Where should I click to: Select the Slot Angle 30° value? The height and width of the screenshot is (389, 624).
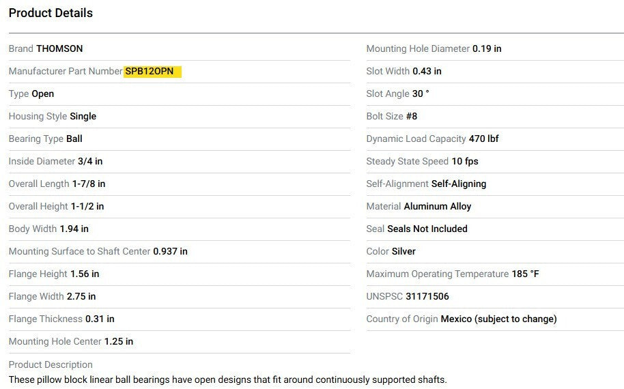point(421,94)
